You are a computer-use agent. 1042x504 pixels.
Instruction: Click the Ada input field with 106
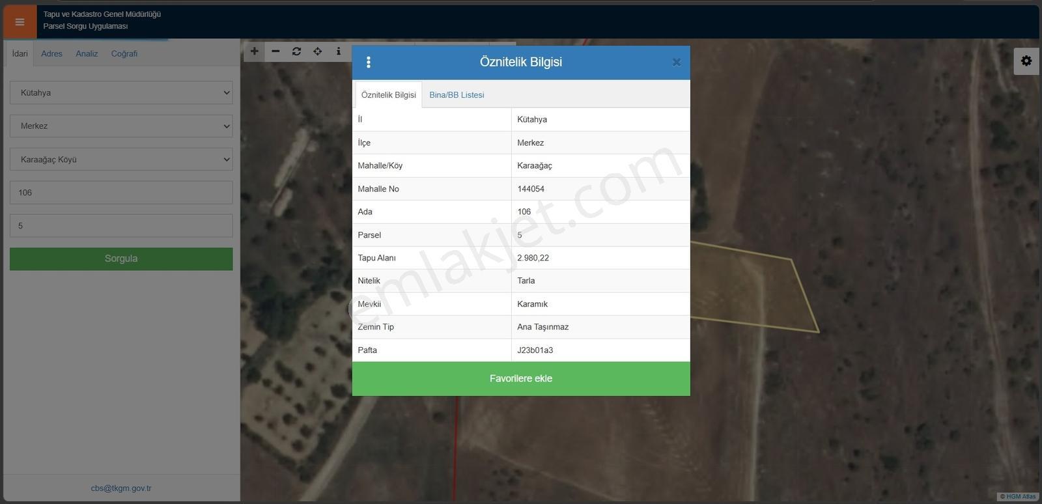(x=121, y=193)
